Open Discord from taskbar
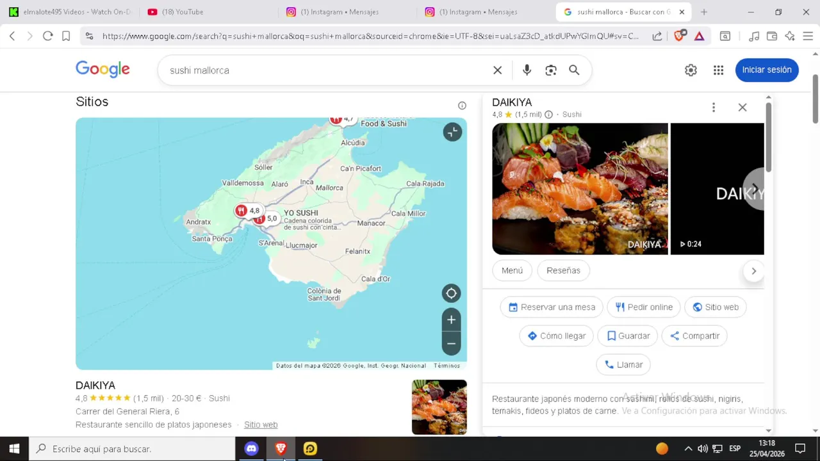The height and width of the screenshot is (461, 820). pos(251,449)
